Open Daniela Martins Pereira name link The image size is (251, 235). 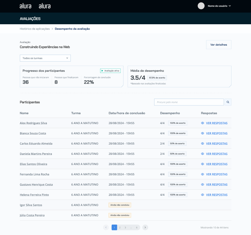pos(36,154)
